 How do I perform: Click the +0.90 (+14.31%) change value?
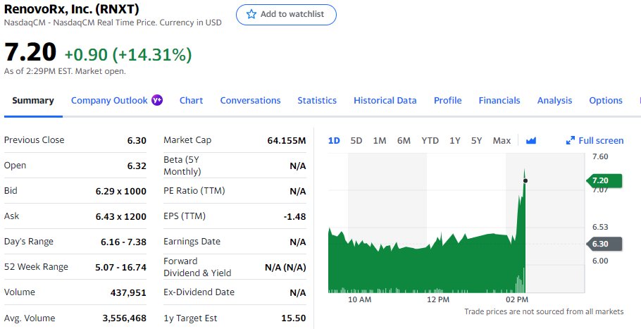[x=128, y=54]
